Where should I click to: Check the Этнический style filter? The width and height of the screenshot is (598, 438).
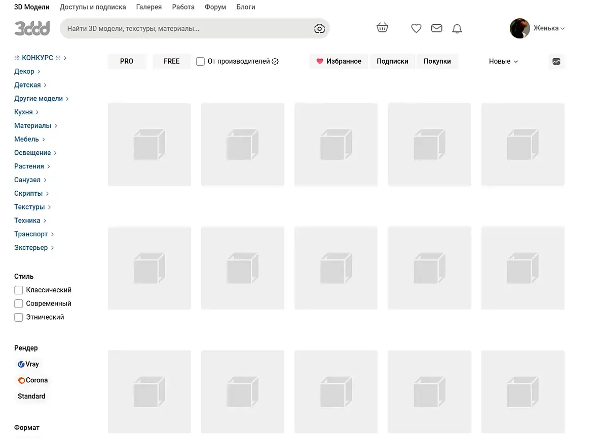pos(18,317)
